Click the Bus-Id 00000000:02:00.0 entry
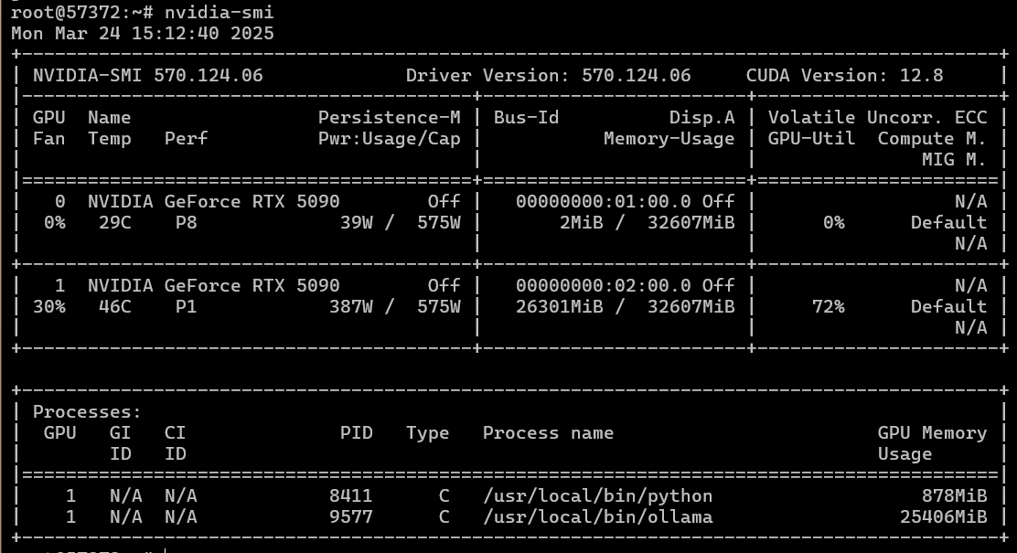The image size is (1017, 553). pos(603,285)
